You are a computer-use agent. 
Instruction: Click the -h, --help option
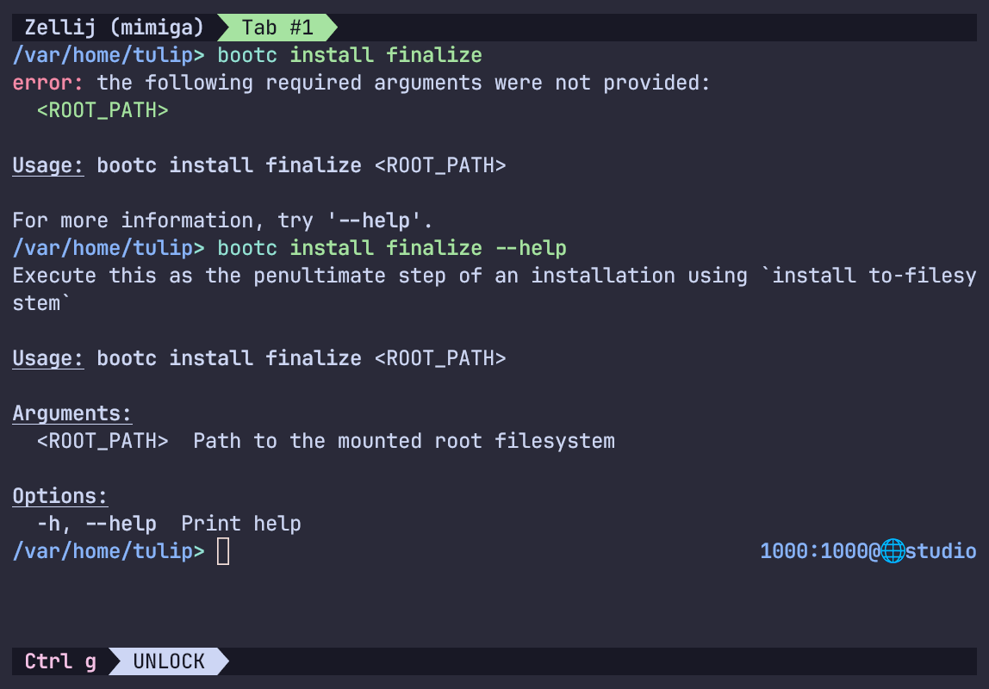tap(96, 524)
